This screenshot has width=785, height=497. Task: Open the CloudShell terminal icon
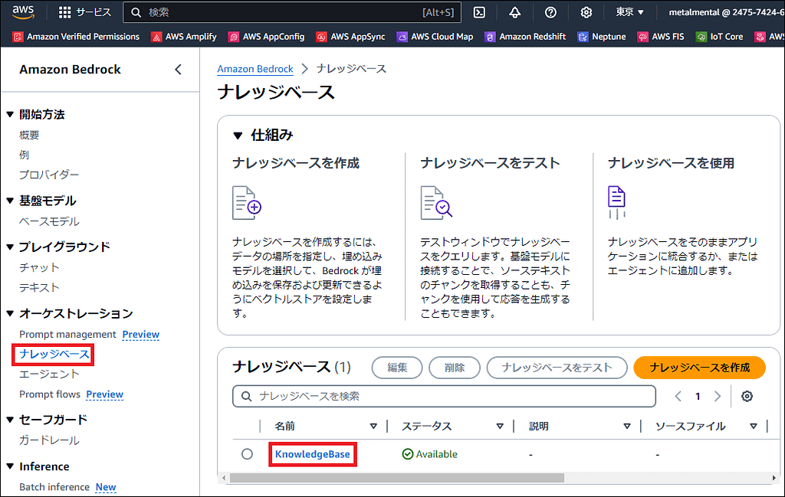479,12
